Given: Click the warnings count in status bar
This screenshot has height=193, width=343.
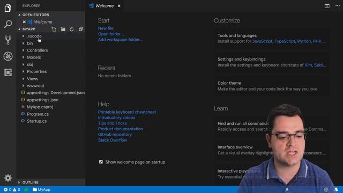Looking at the screenshot, I should coord(17,189).
